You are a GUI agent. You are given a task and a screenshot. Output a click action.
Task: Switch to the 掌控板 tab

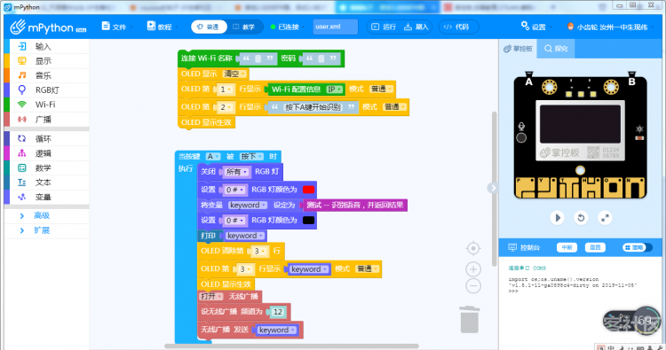pos(519,49)
